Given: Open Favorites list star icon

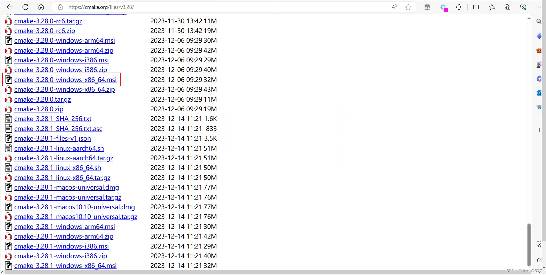Looking at the screenshot, I should coord(492,7).
